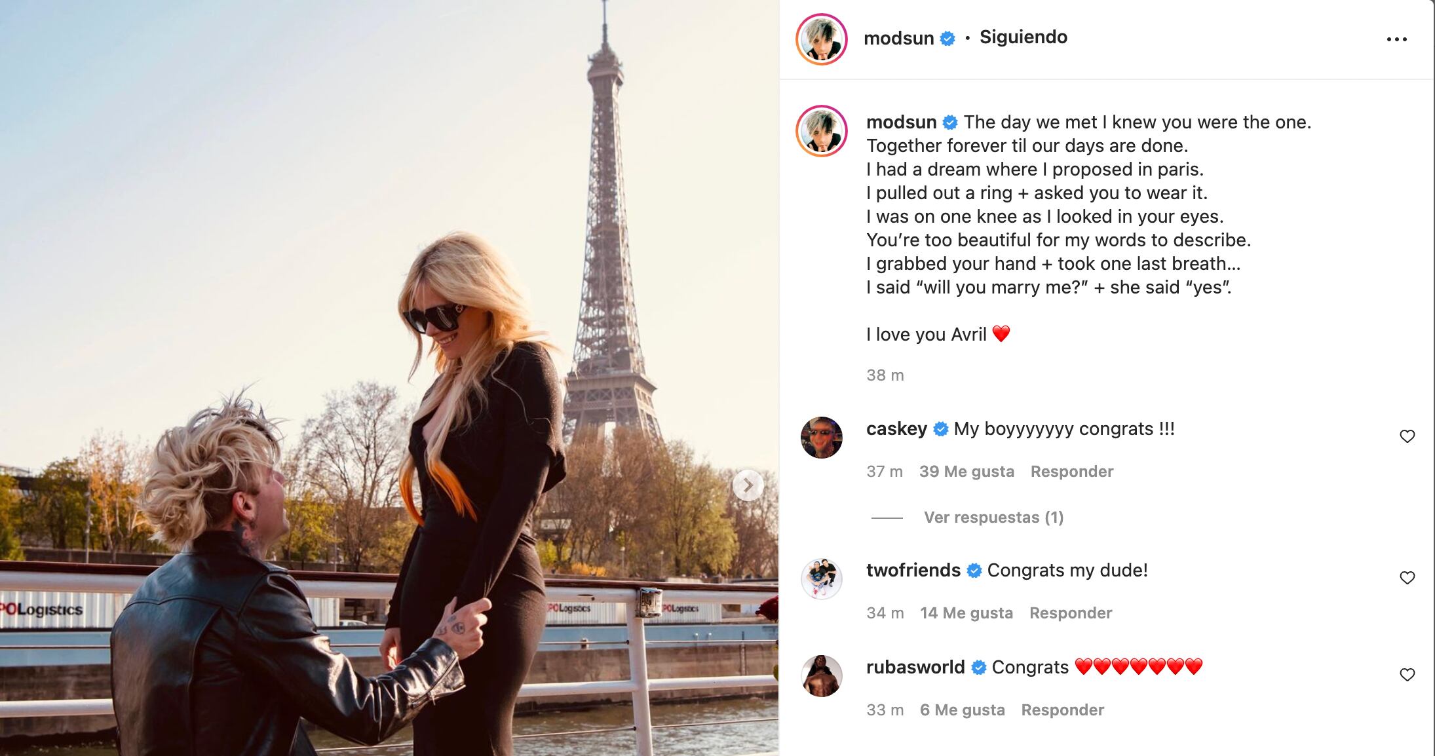Reply to twofriends' comment via Responder
This screenshot has height=756, width=1435.
click(1071, 613)
